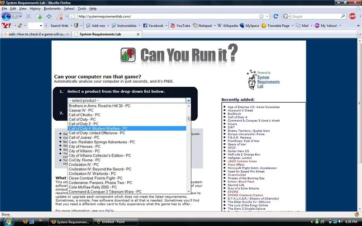
Task: Click the volume speaker icon in system tray
Action: tap(340, 221)
